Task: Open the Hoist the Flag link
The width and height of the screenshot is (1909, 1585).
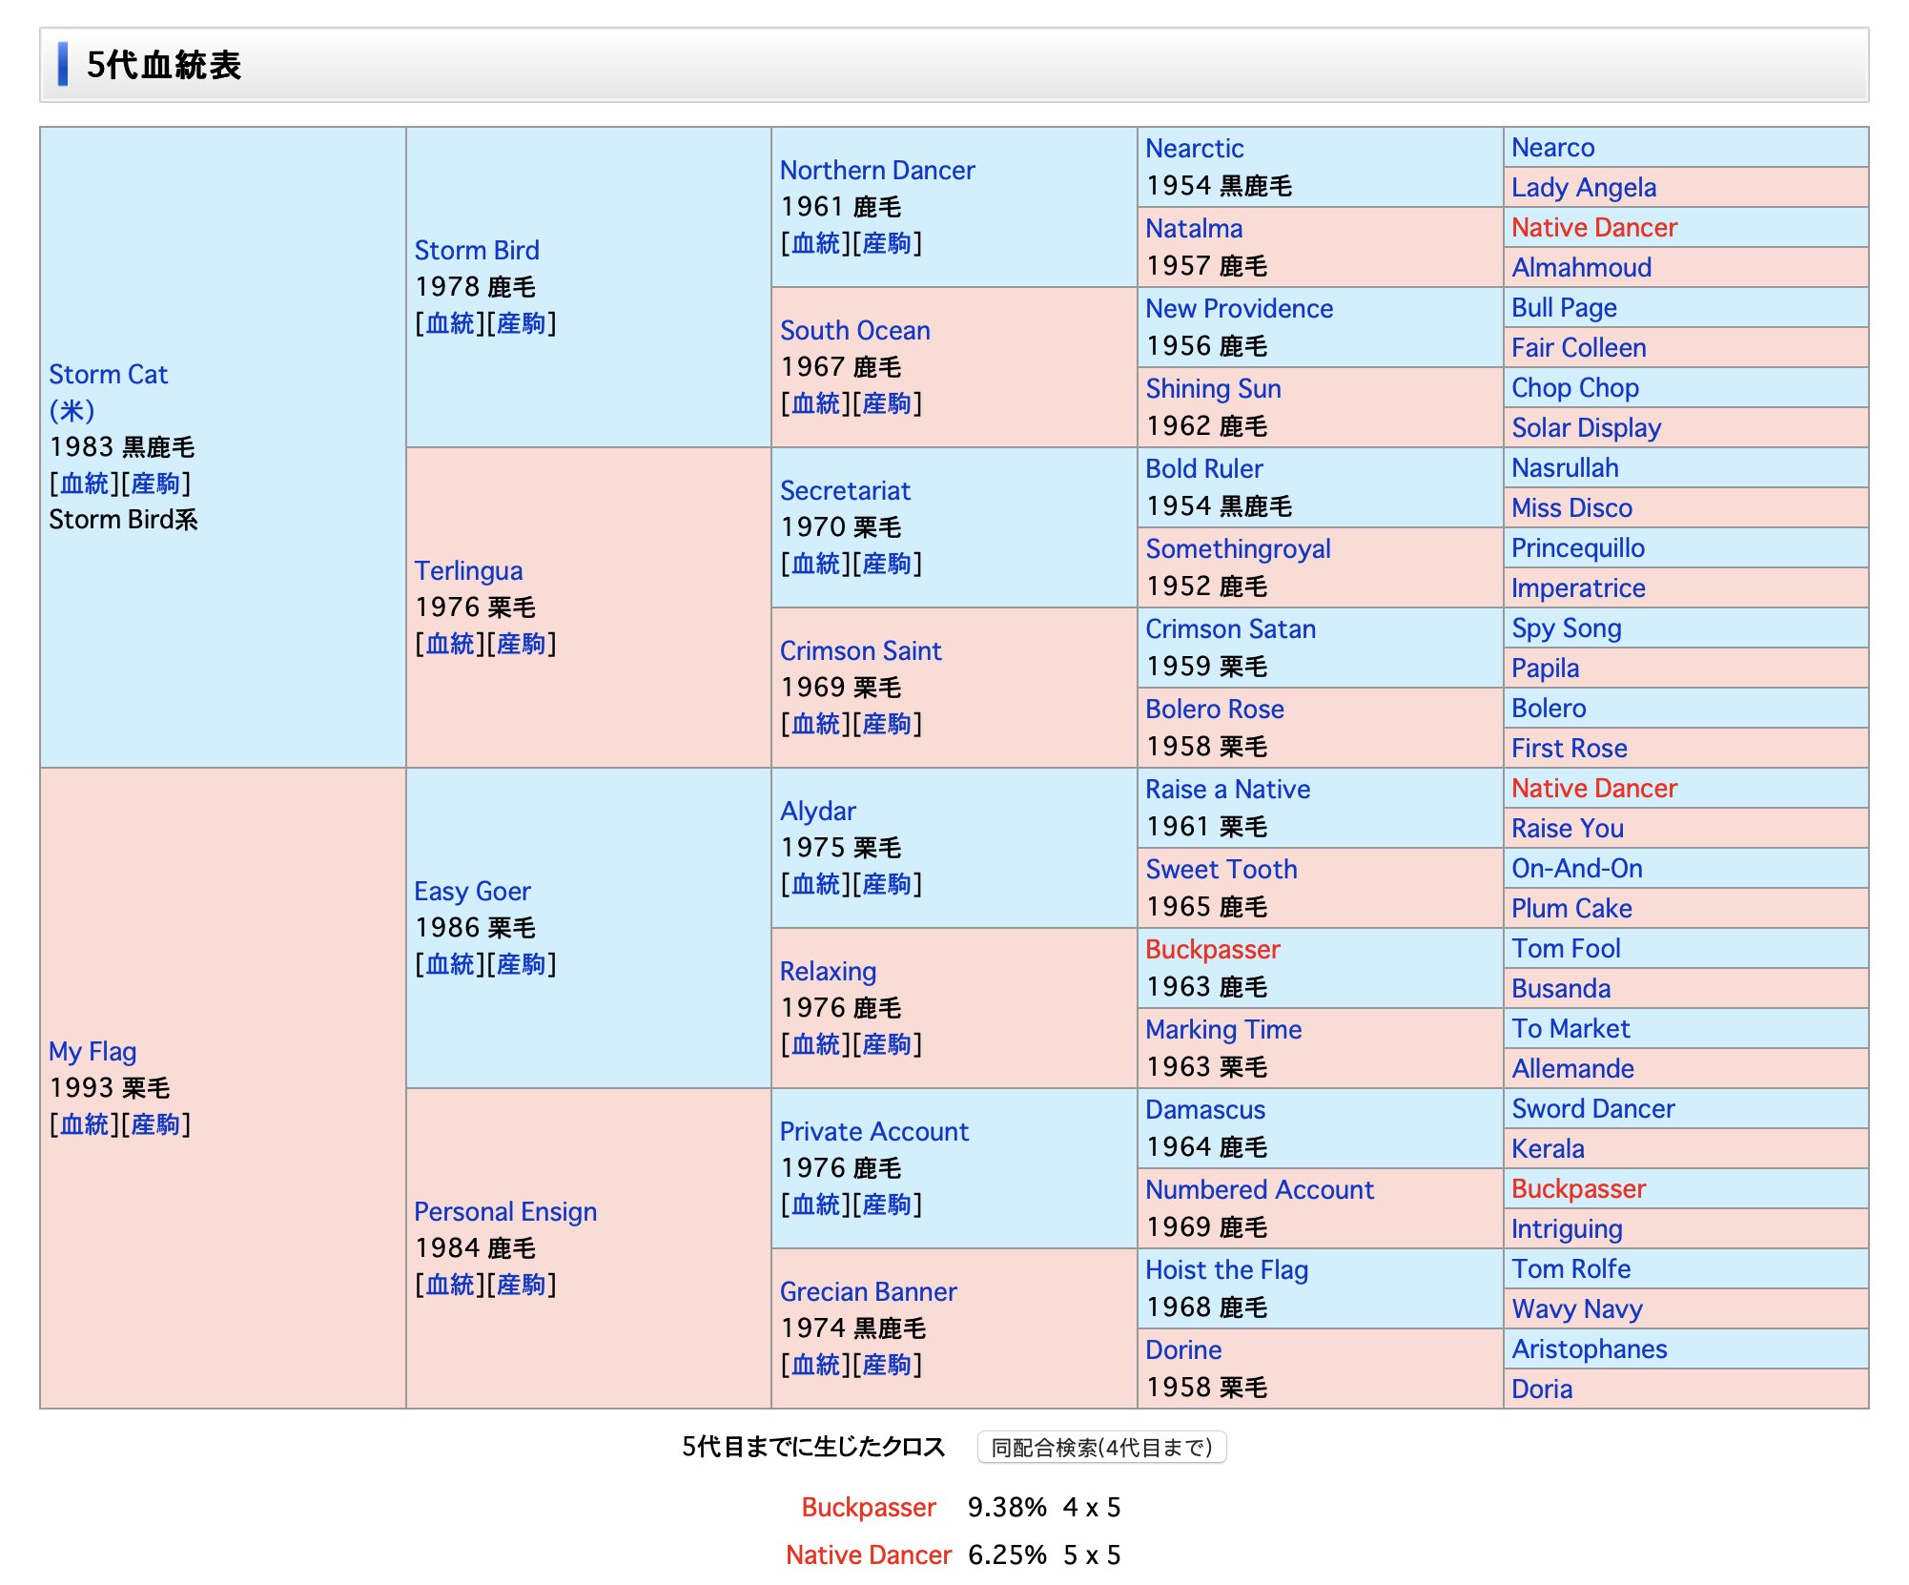Action: pyautogui.click(x=1226, y=1270)
